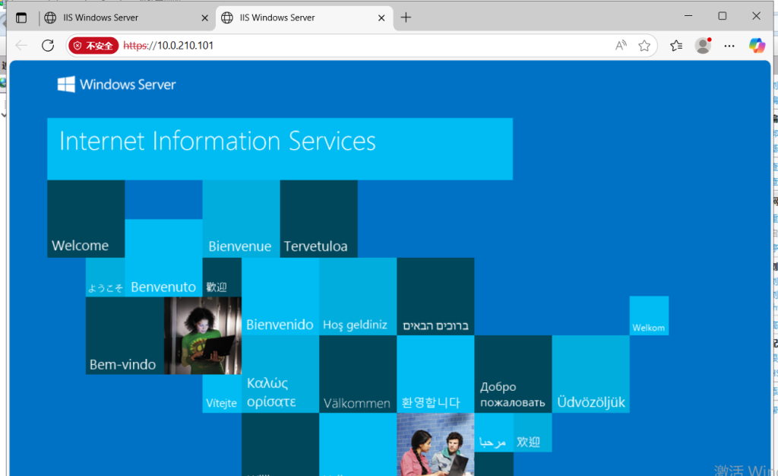
Task: Open the Tab actions menu icon
Action: pos(21,17)
